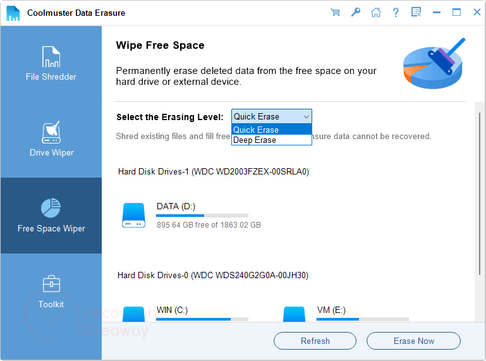This screenshot has width=486, height=361.
Task: Click the shopping cart purchase icon
Action: pos(336,12)
